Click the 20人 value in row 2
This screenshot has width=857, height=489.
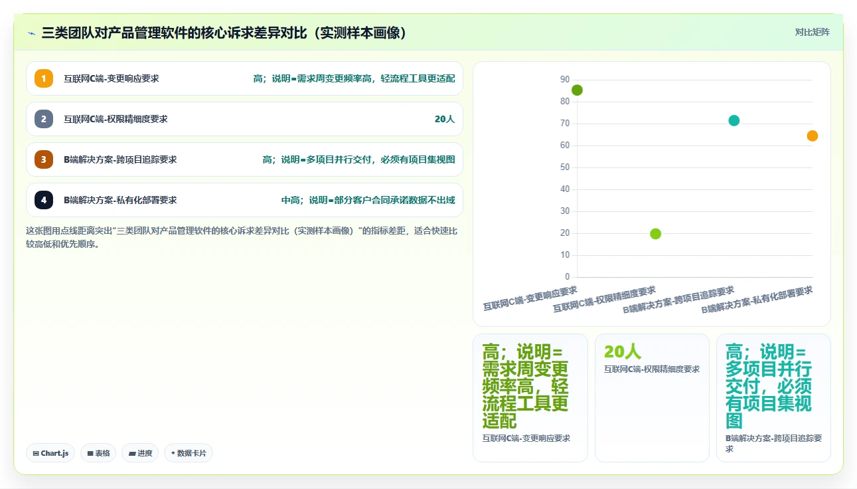click(x=445, y=119)
